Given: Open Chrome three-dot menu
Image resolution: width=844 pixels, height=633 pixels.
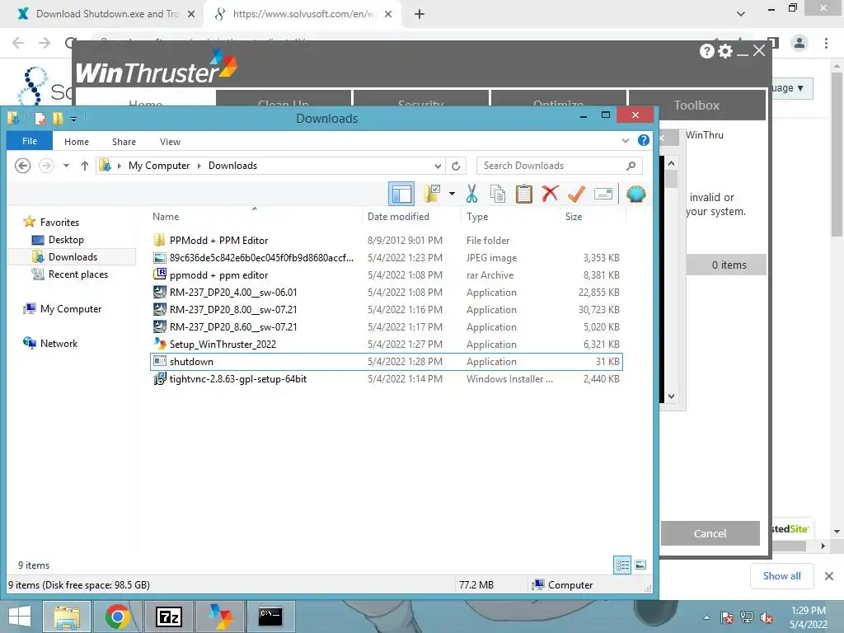Looking at the screenshot, I should [x=826, y=43].
